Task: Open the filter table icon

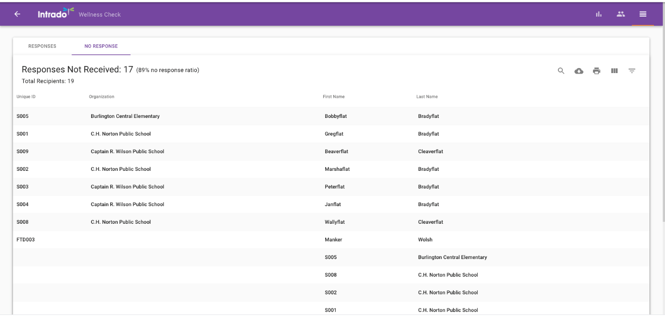Action: [632, 71]
